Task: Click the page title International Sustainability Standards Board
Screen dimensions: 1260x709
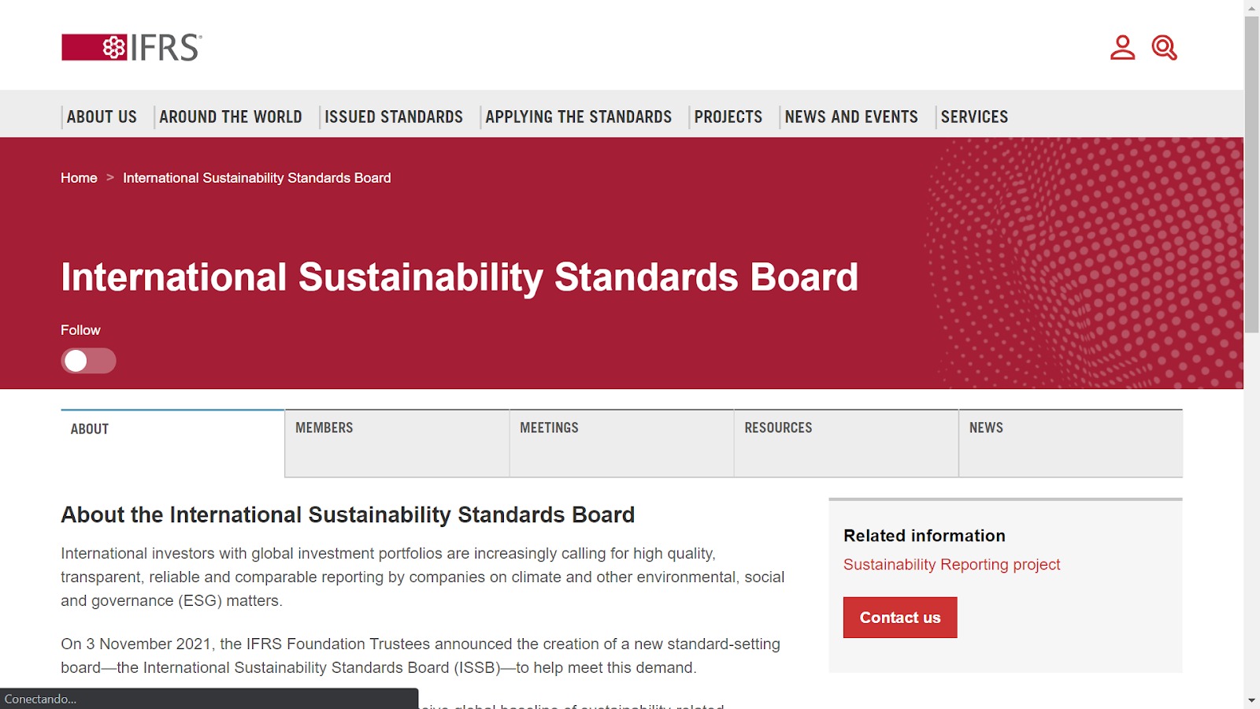Action: 459,277
